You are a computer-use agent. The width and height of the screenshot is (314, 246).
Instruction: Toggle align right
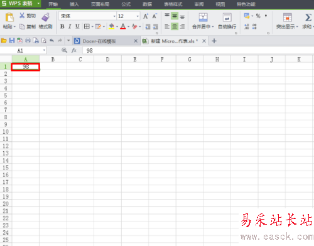(x=182, y=26)
